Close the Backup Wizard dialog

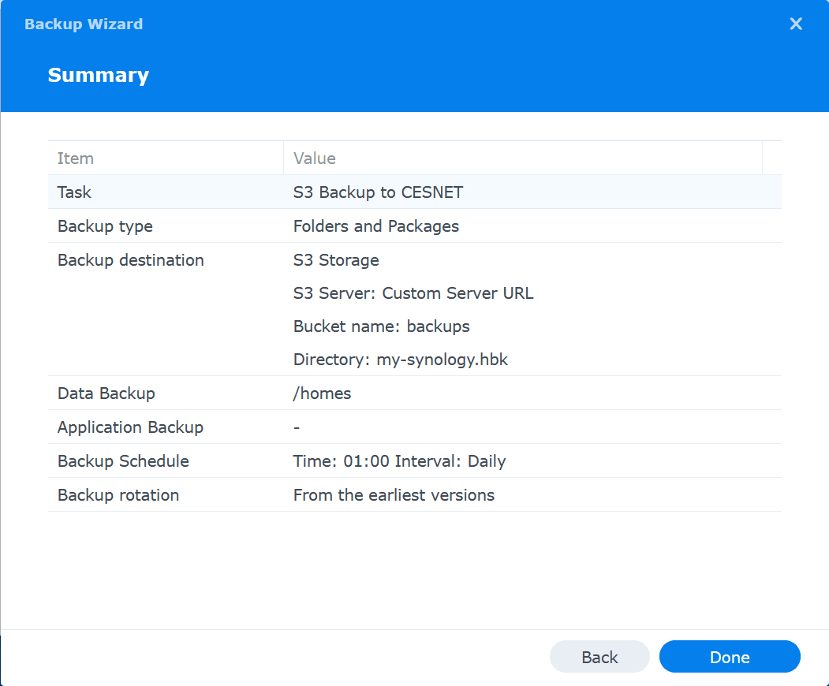tap(796, 24)
